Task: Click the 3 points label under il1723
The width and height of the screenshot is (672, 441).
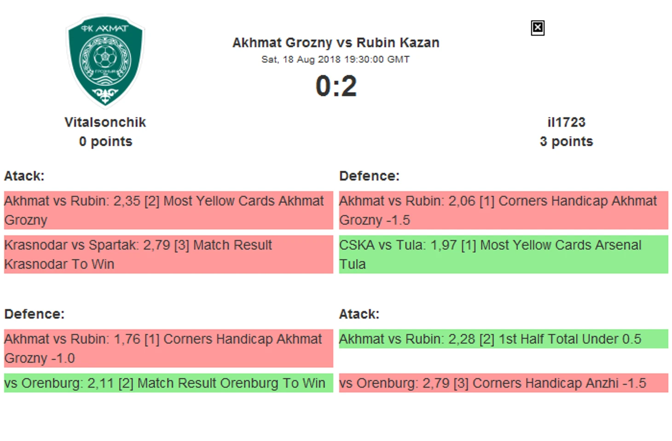Action: point(566,142)
